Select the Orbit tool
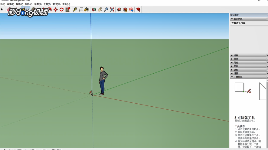Image resolution: width=268 pixels, height=150 pixels. [x=94, y=10]
